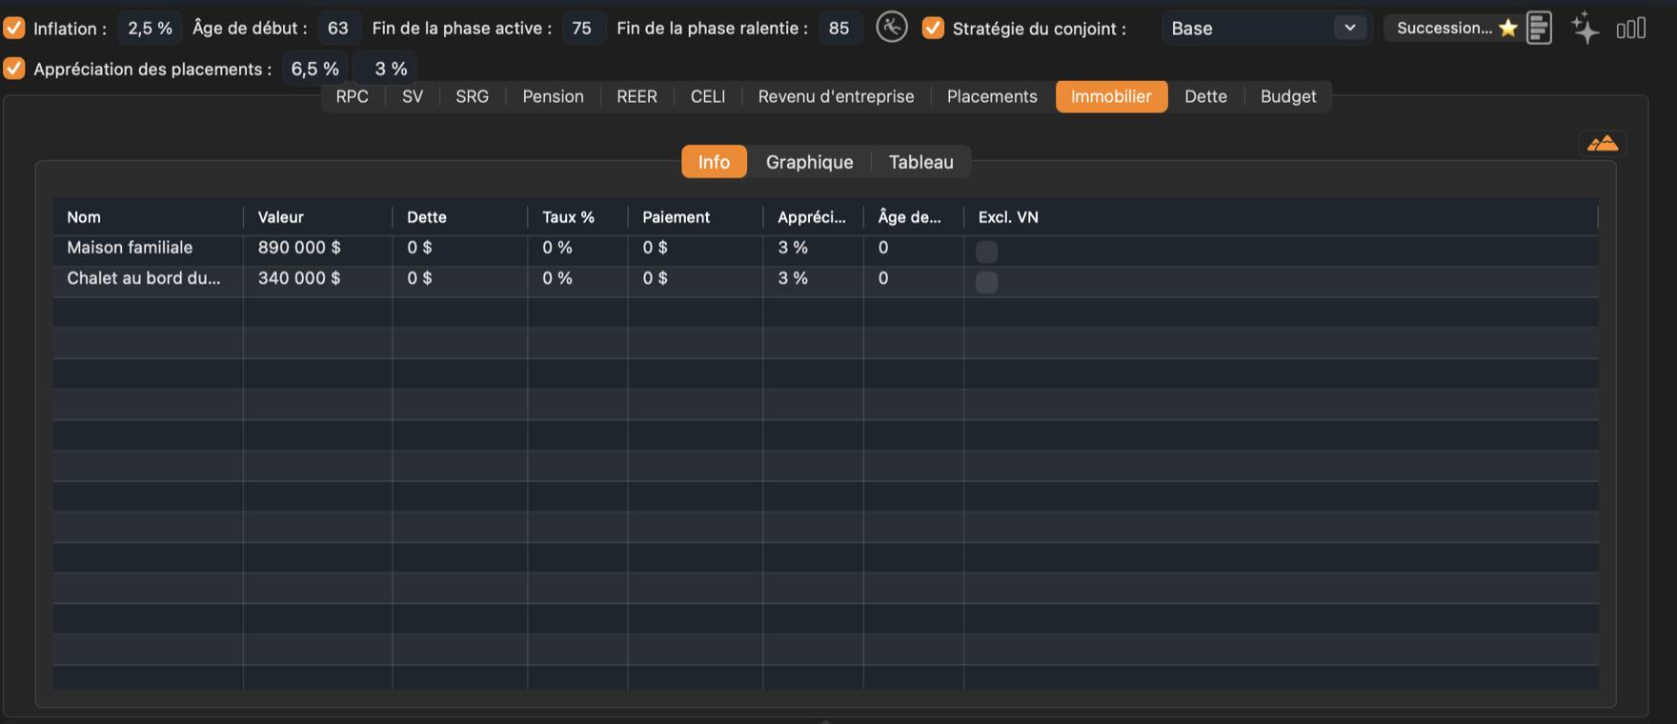
Task: Click the orange mountains icon
Action: click(x=1603, y=144)
